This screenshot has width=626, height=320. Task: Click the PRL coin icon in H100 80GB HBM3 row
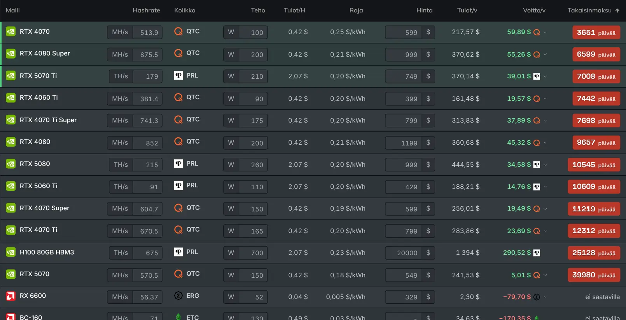178,252
